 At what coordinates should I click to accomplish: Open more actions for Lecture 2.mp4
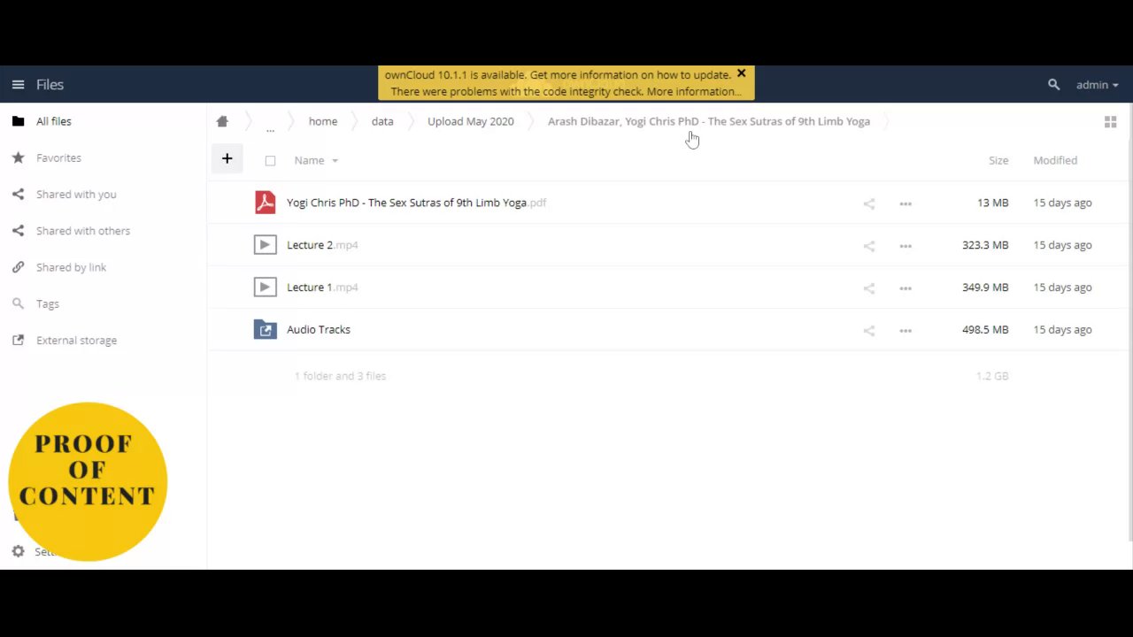906,246
